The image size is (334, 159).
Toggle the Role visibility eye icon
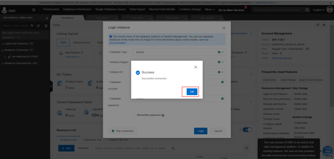point(308,49)
